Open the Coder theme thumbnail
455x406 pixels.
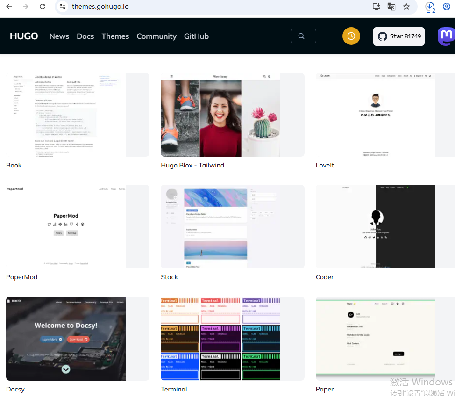click(385, 227)
